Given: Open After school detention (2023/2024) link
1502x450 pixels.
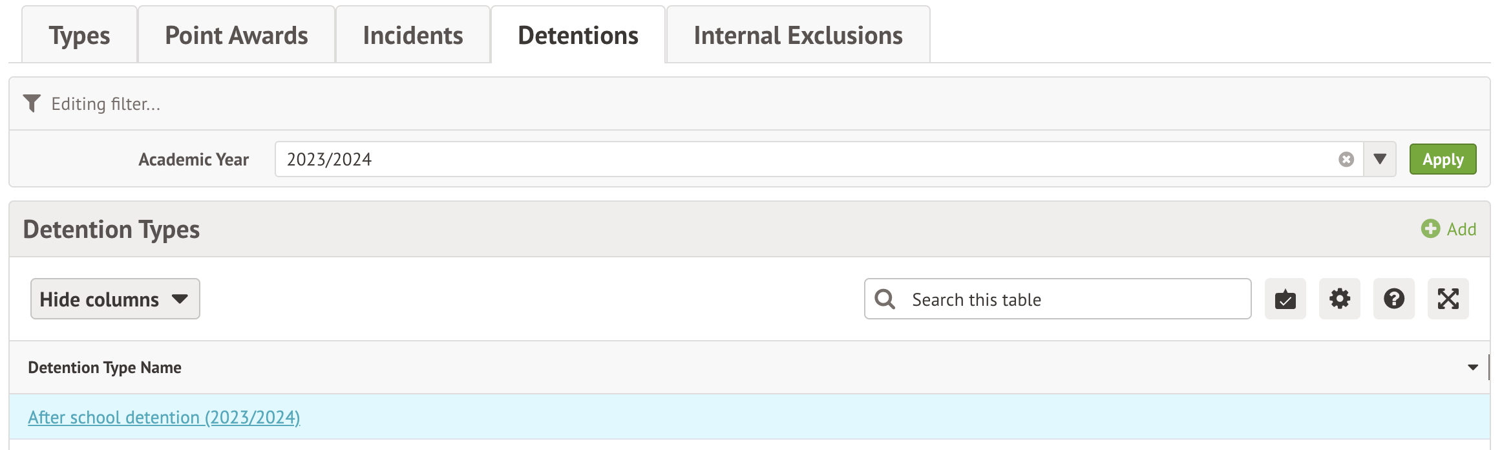Looking at the screenshot, I should pyautogui.click(x=164, y=418).
